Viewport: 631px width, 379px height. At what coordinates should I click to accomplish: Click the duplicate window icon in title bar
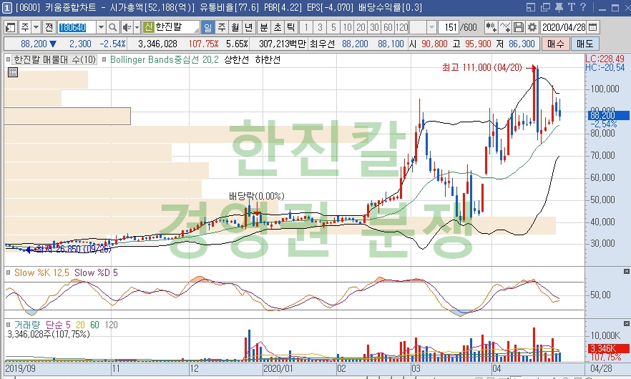tap(545, 7)
